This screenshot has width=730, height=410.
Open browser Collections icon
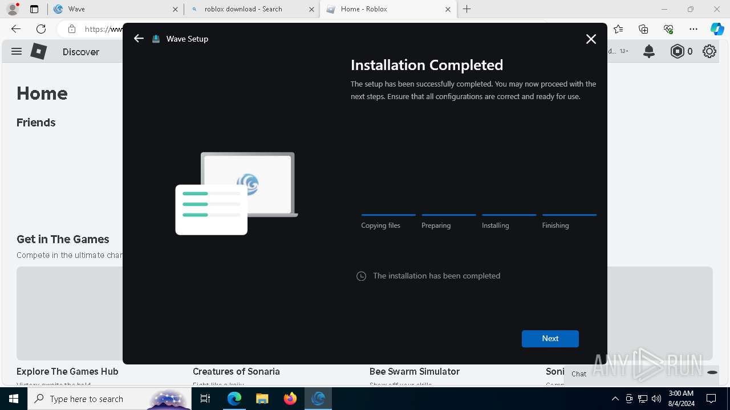coord(643,29)
